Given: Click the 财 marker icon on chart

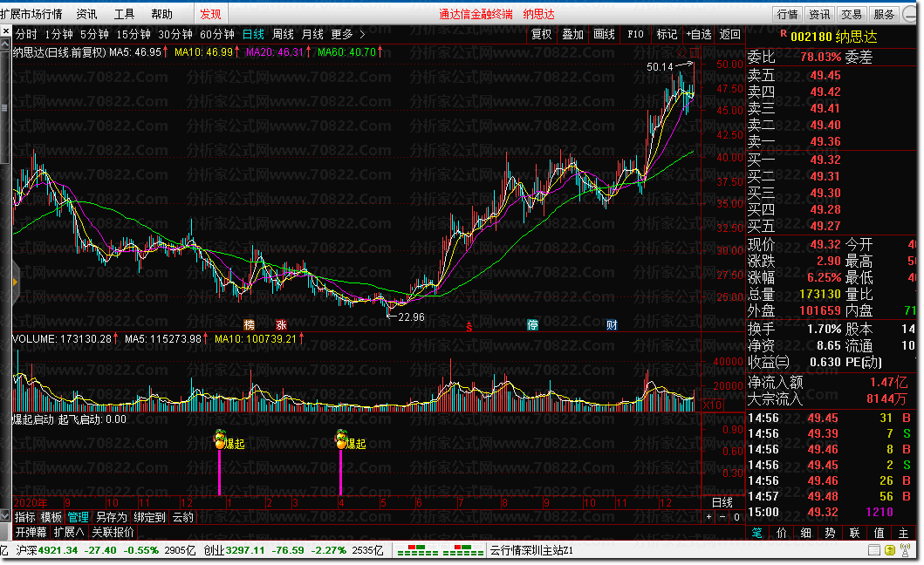Looking at the screenshot, I should (612, 324).
